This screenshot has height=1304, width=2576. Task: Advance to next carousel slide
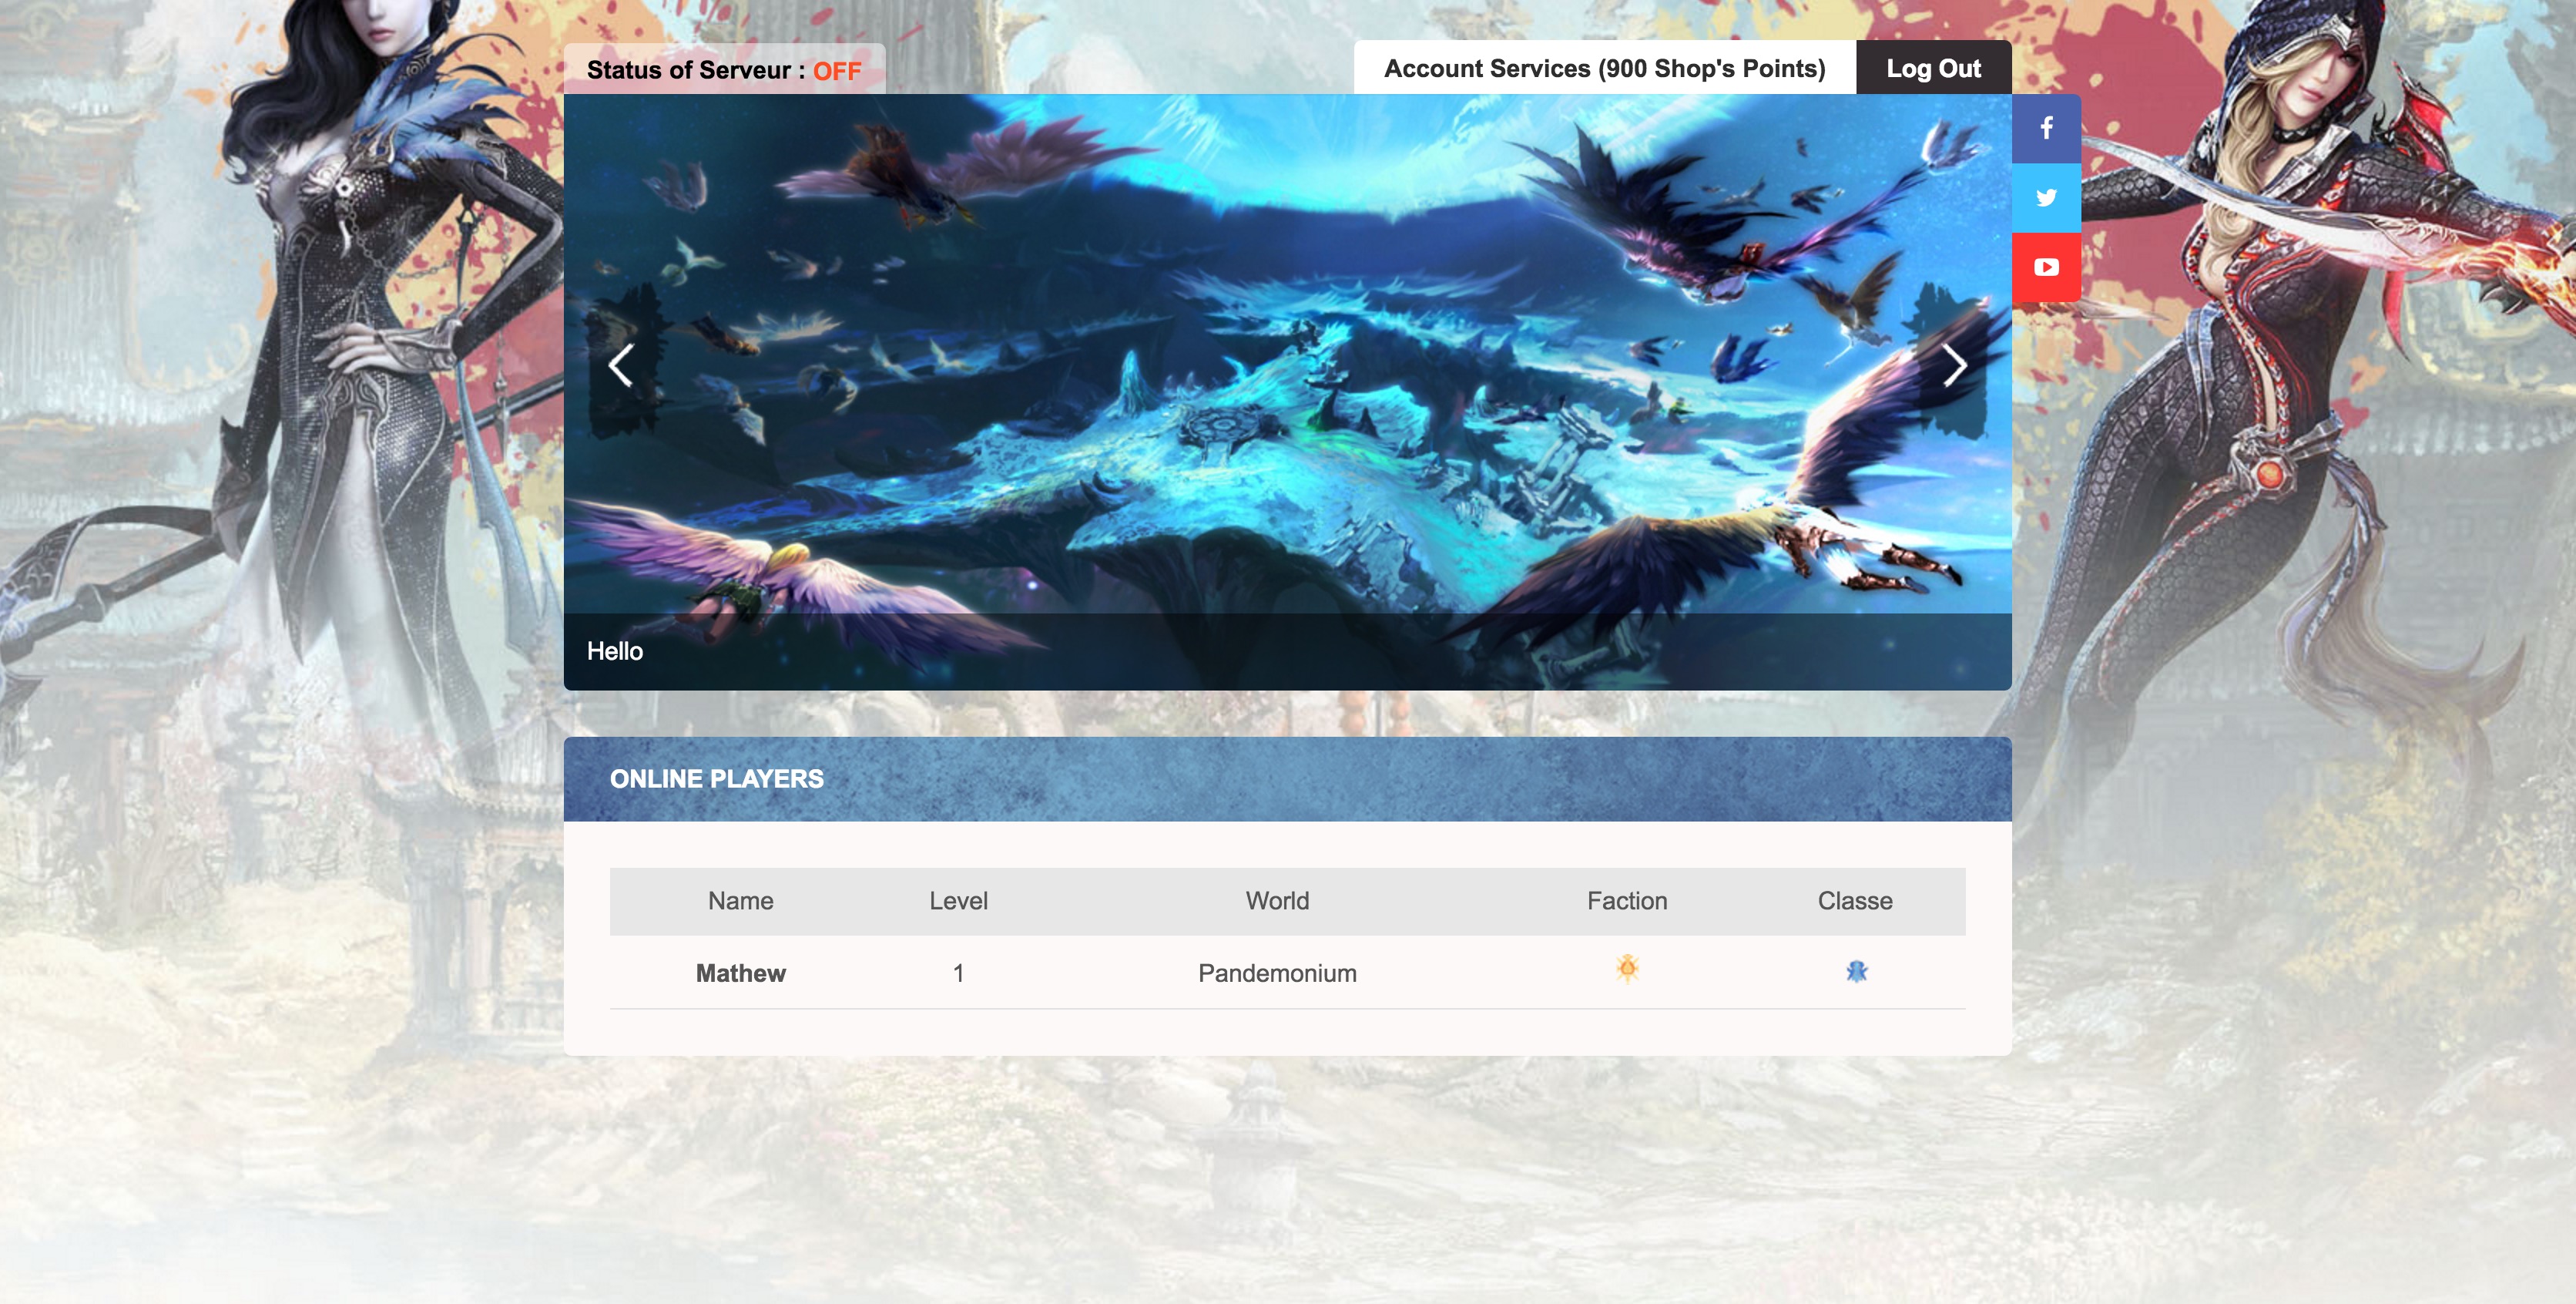(1954, 365)
